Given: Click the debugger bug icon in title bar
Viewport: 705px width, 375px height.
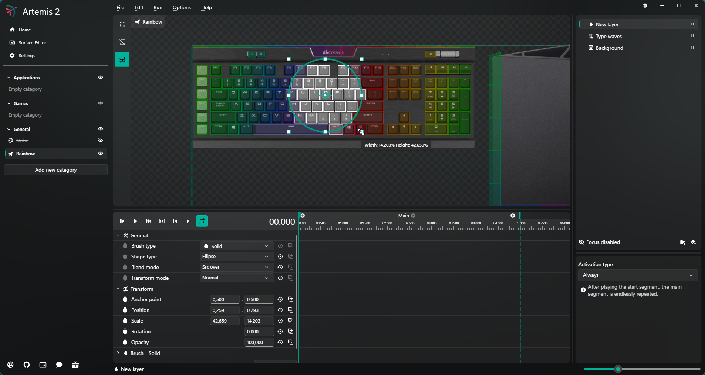Looking at the screenshot, I should click(x=645, y=6).
